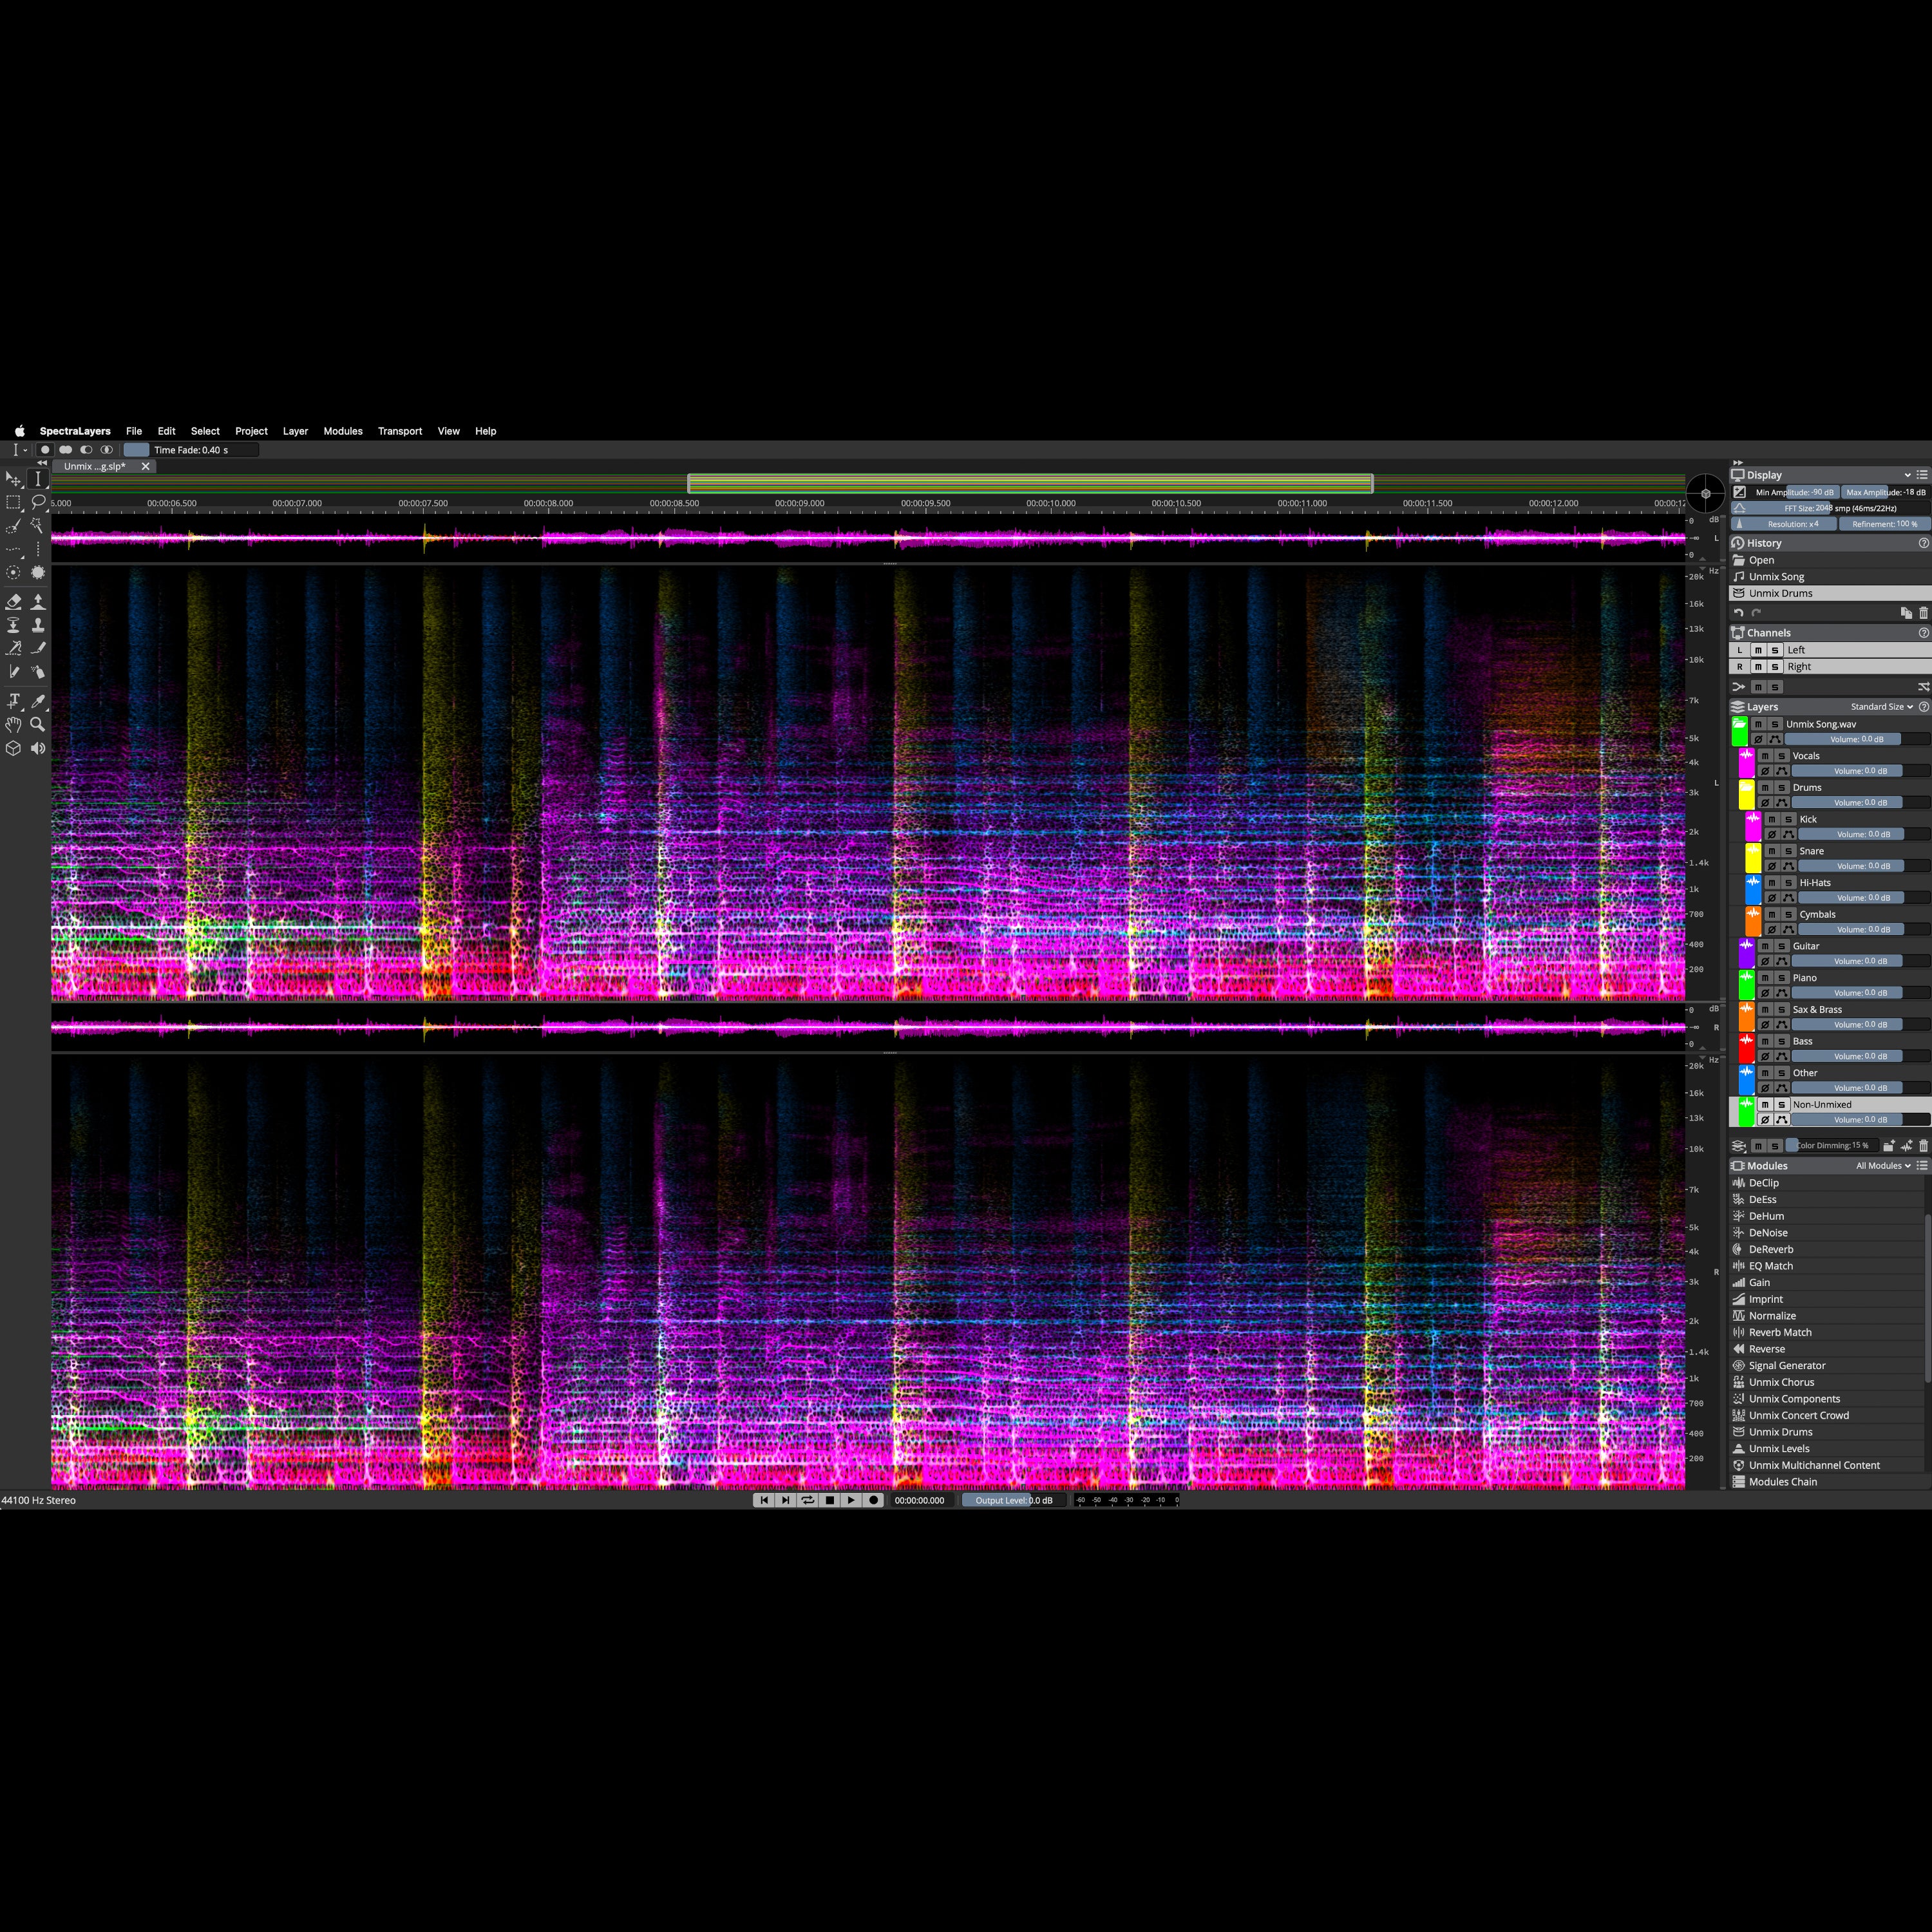This screenshot has height=1932, width=1932.
Task: Select the brush selection tool
Action: click(x=13, y=526)
